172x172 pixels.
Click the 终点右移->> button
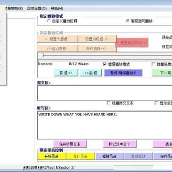[97, 48]
